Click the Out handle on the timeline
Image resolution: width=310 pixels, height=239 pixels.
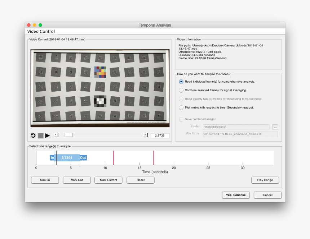pyautogui.click(x=83, y=158)
